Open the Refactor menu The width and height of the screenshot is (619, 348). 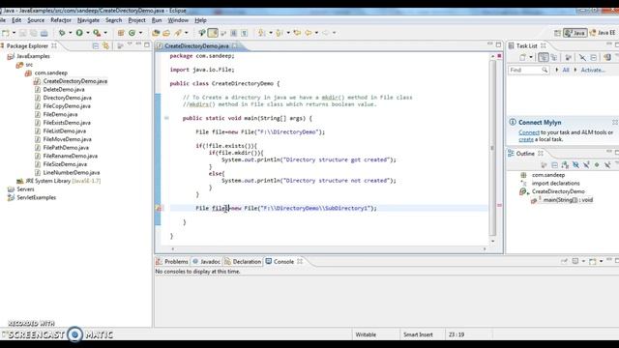[x=61, y=20]
